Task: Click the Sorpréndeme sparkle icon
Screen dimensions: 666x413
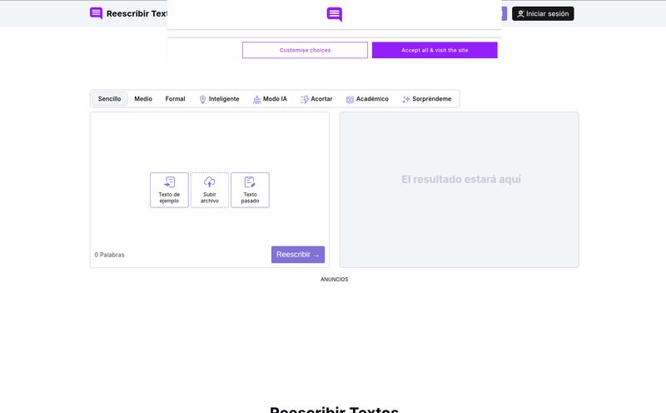Action: click(x=406, y=99)
